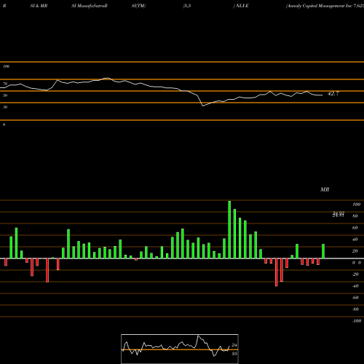
Task: Click the MR heading above the bar chart
Action: (325, 189)
